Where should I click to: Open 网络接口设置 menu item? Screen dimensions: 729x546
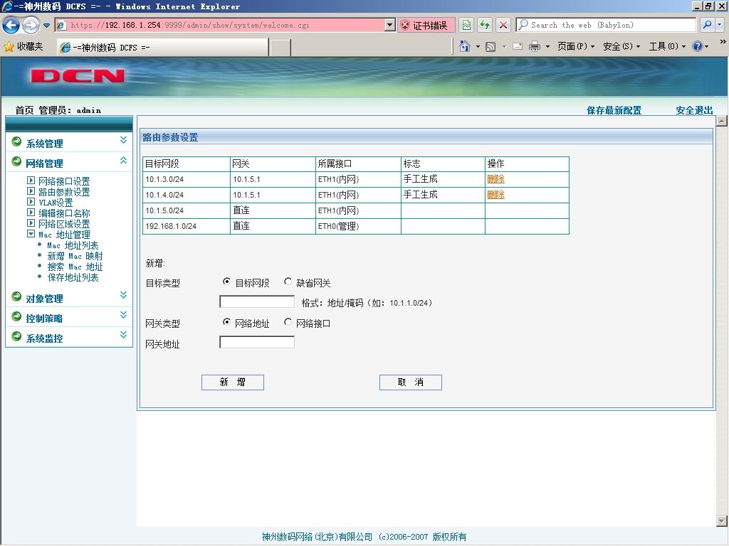pyautogui.click(x=64, y=181)
